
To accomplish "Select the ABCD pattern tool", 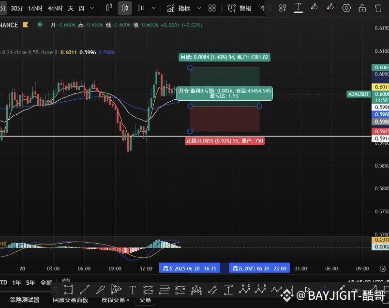I will [x=244, y=289].
